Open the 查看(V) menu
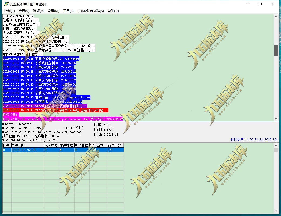The image size is (281, 216). click(x=24, y=11)
